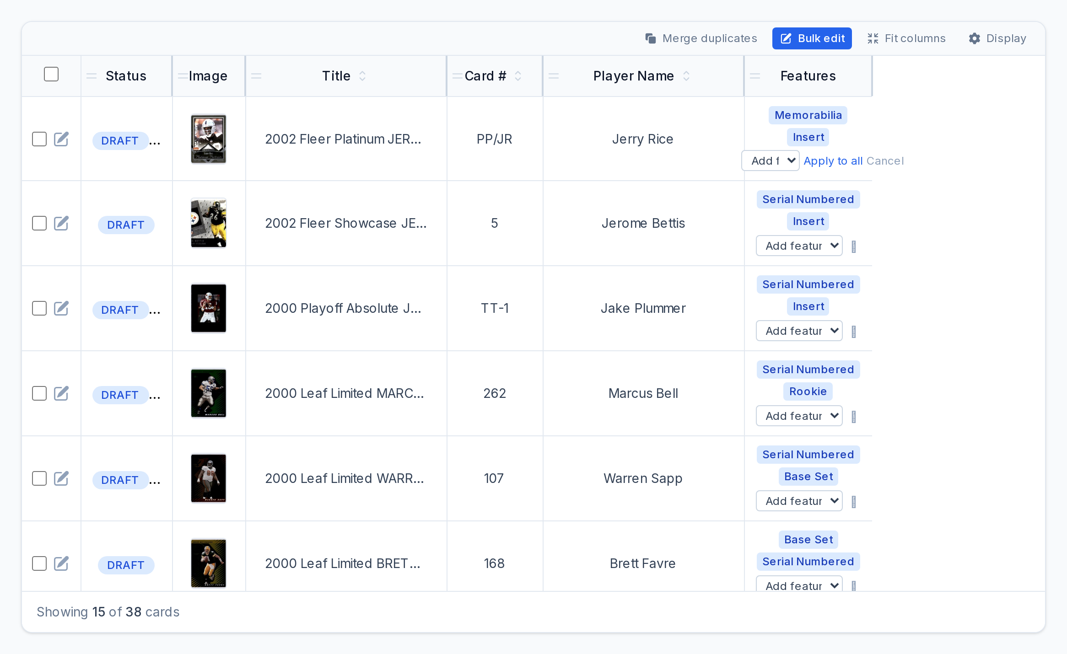Viewport: 1067px width, 654px height.
Task: Click the Cancel link in the Features cell
Action: [885, 161]
